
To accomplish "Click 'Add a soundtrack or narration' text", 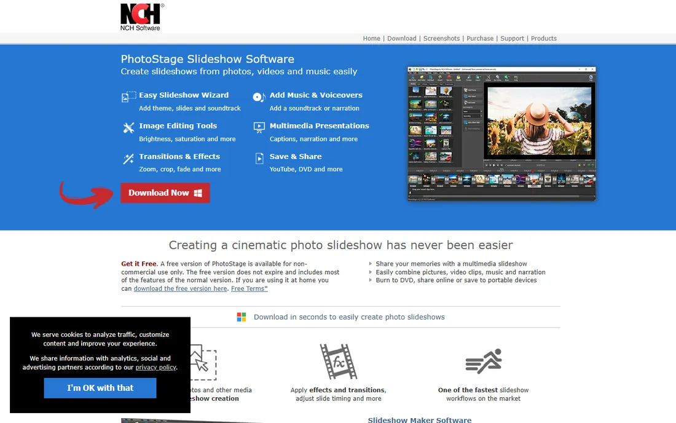I will [x=314, y=108].
